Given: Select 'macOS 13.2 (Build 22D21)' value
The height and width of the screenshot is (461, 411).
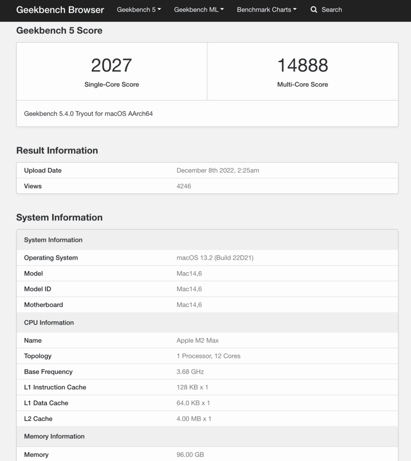Looking at the screenshot, I should 215,258.
